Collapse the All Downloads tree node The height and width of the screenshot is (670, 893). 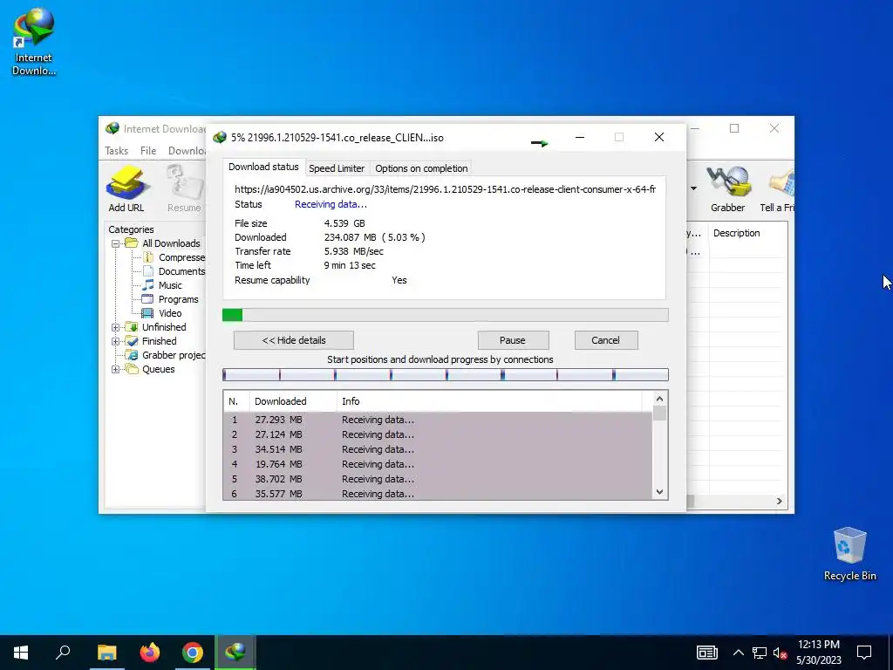pyautogui.click(x=116, y=244)
